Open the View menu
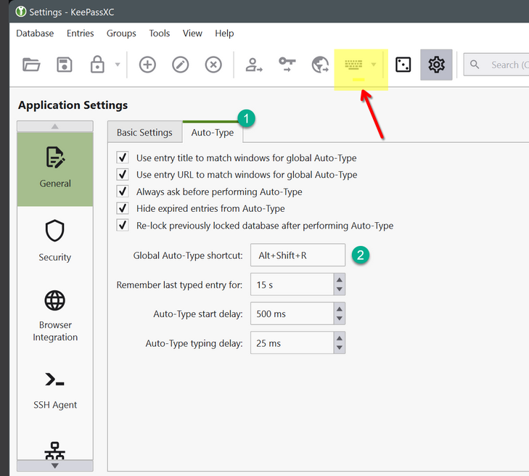Viewport: 529px width, 476px height. (192, 33)
